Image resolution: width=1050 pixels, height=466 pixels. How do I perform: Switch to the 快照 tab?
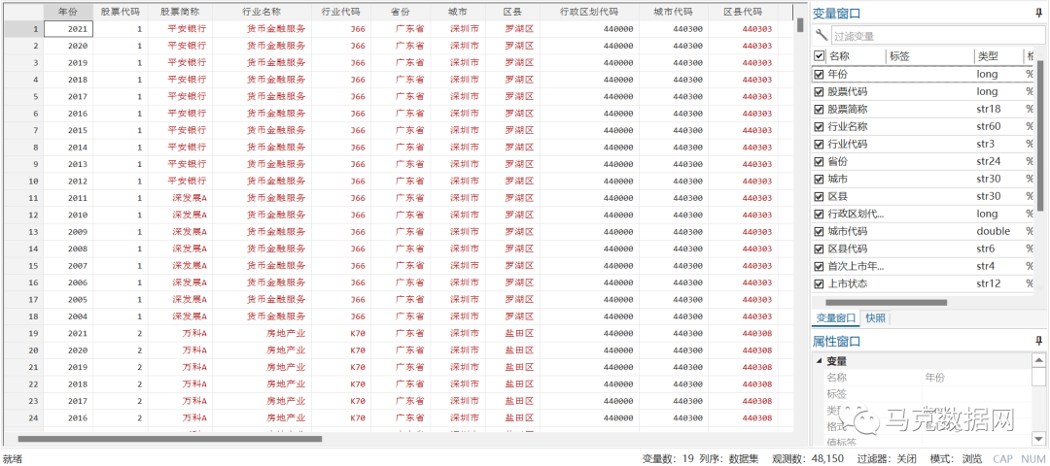pos(875,318)
